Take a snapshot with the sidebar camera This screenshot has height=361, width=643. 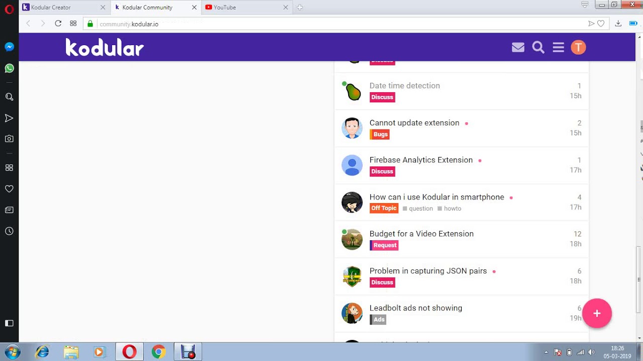[x=9, y=139]
